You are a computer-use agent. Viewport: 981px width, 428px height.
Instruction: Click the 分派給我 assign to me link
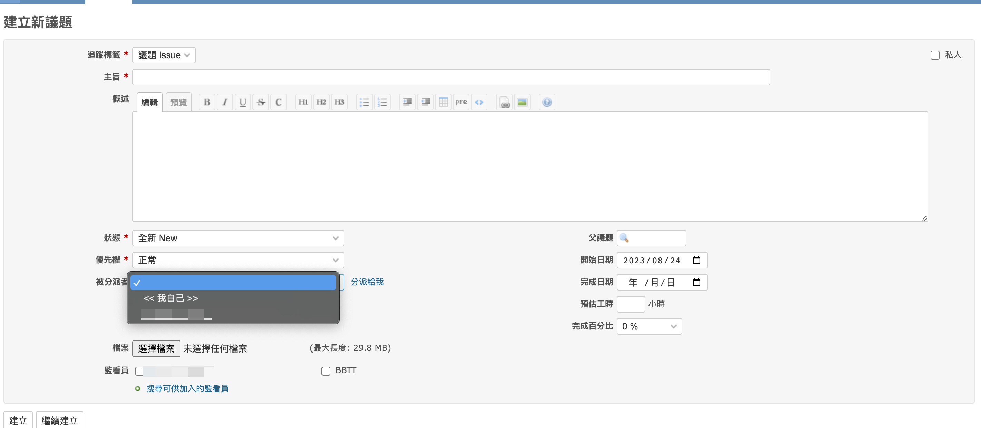(x=367, y=282)
